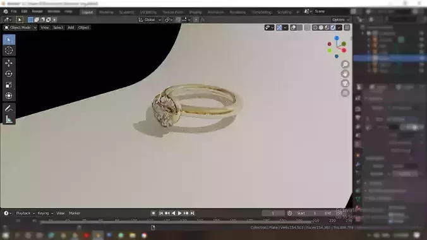Open the Global transform orientation dropdown

point(150,20)
